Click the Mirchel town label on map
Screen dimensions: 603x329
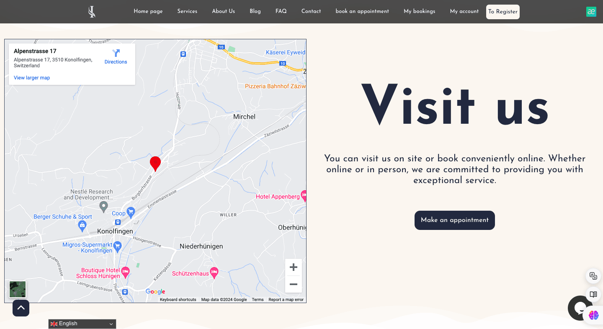[244, 117]
